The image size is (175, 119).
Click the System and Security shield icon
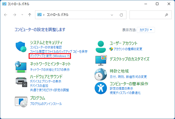pos(21,46)
